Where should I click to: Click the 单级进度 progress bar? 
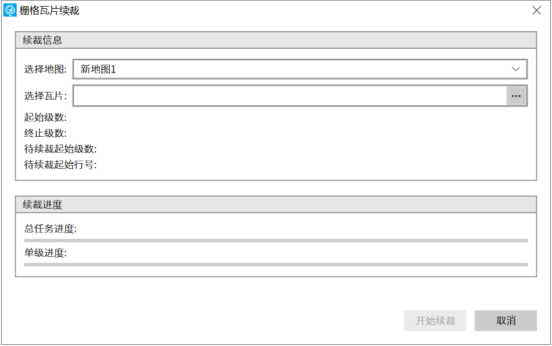click(276, 265)
